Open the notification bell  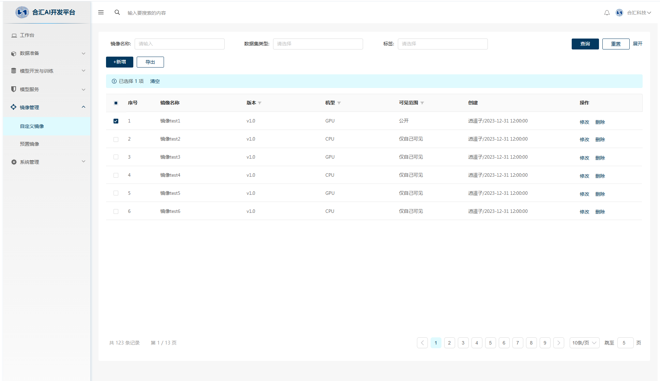(607, 13)
